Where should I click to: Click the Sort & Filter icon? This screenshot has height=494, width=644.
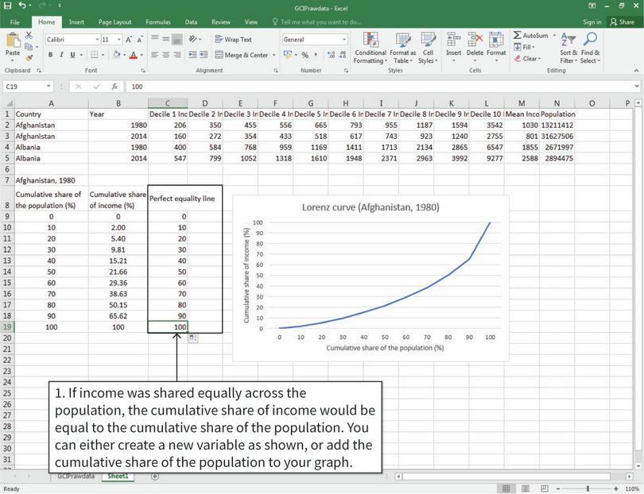coord(568,48)
